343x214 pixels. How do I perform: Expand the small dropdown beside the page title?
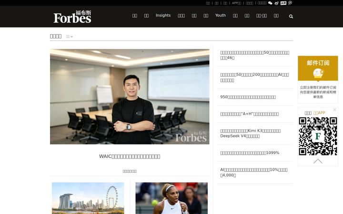point(70,37)
